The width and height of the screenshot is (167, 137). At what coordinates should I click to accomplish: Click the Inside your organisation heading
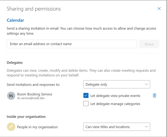[x=26, y=117]
